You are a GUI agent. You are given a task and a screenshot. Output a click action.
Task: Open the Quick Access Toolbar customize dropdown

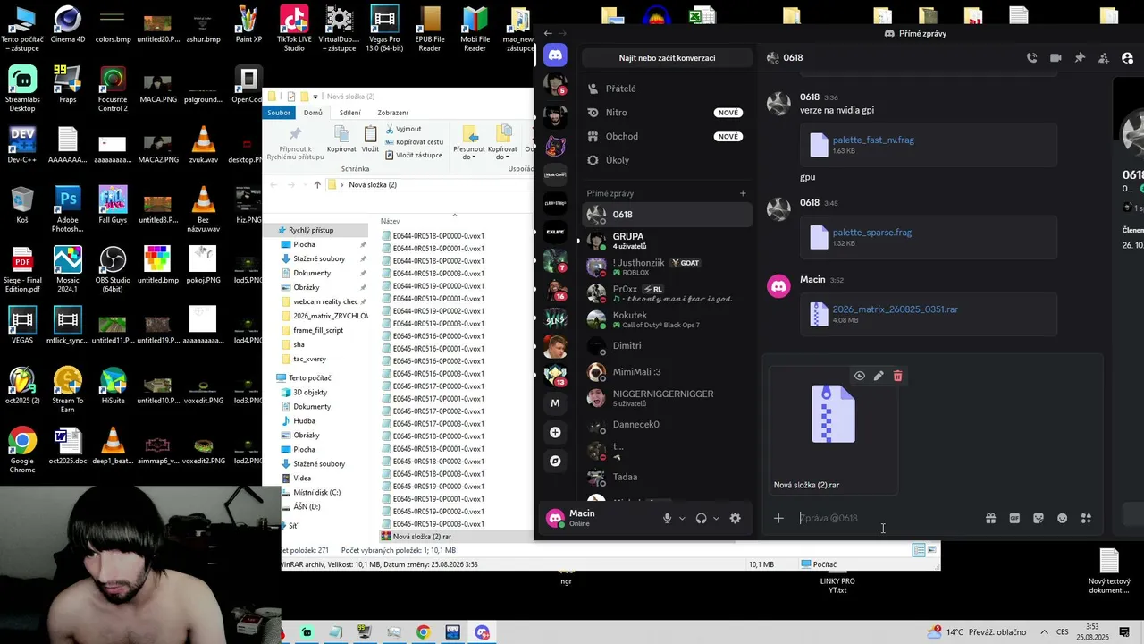[316, 97]
